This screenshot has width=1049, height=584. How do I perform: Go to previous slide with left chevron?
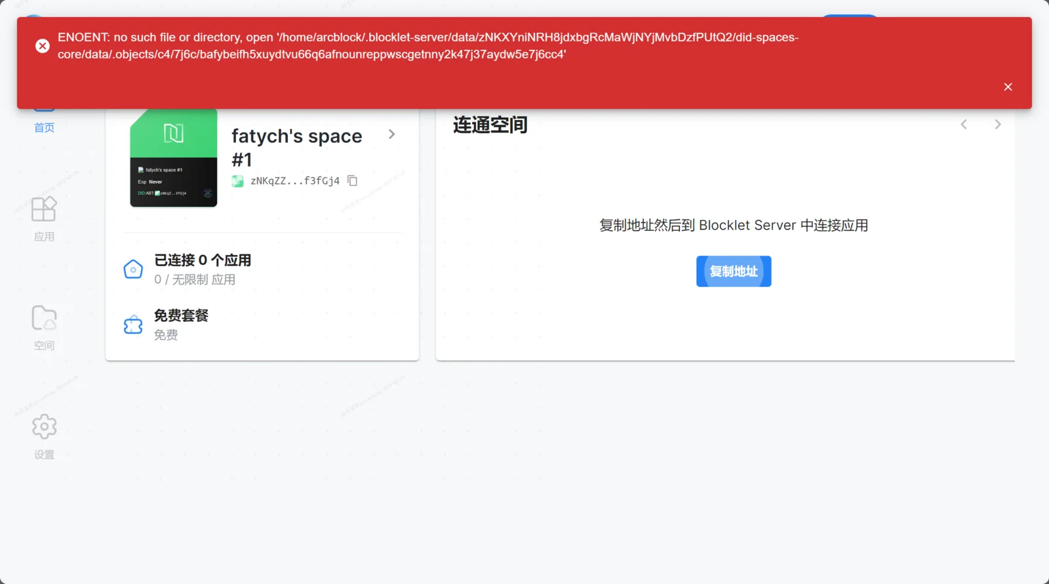click(964, 125)
